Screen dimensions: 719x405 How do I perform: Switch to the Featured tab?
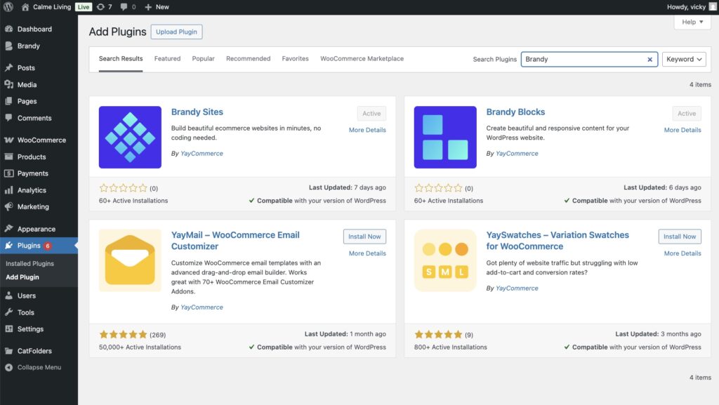[x=167, y=59]
